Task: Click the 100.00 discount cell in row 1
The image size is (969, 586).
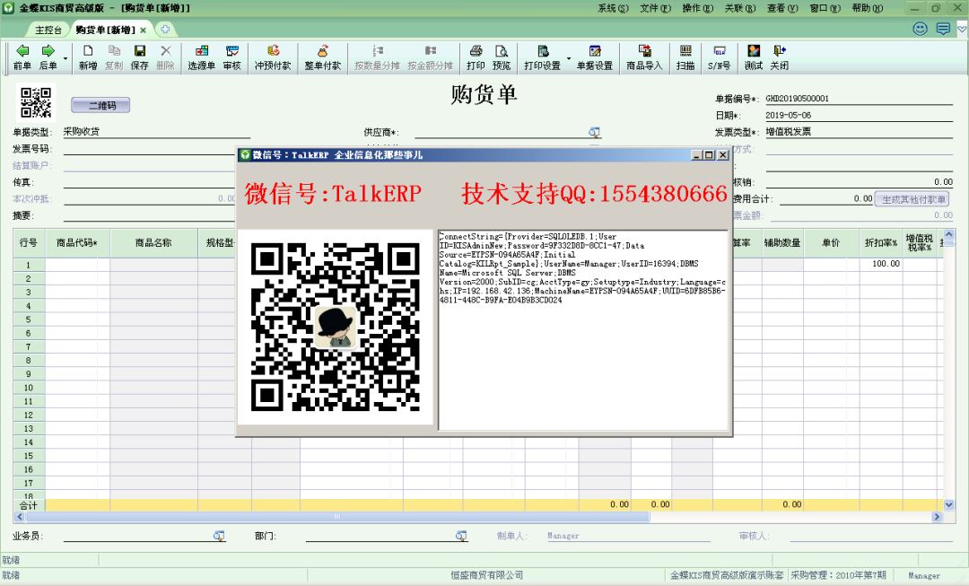Action: click(x=881, y=264)
